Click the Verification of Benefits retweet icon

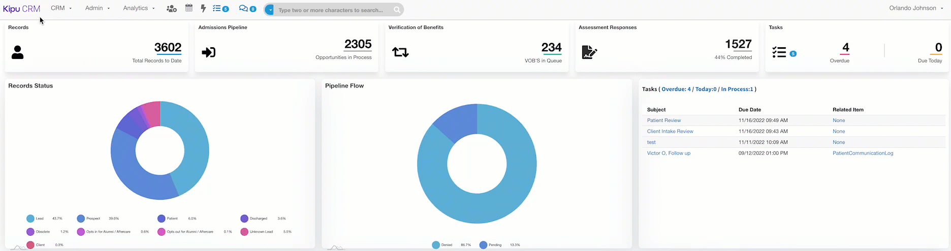click(x=400, y=52)
